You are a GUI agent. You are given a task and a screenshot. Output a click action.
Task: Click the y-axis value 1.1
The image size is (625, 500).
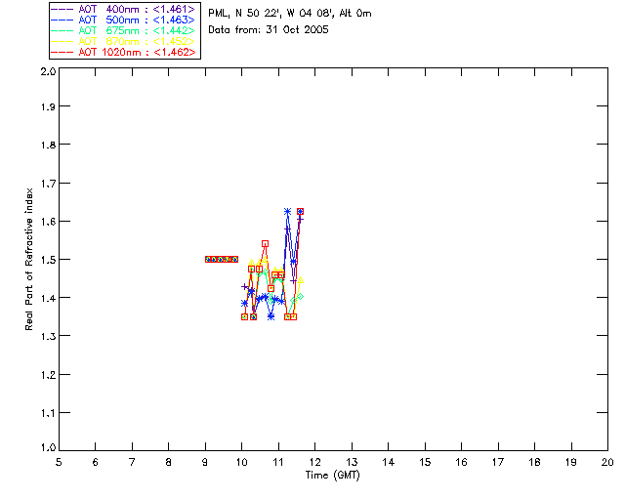pos(48,413)
